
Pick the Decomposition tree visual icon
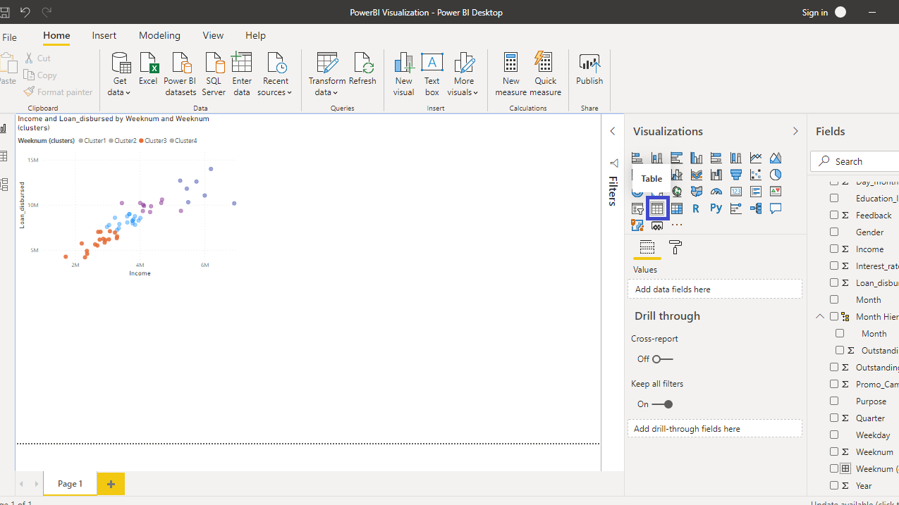pos(756,208)
